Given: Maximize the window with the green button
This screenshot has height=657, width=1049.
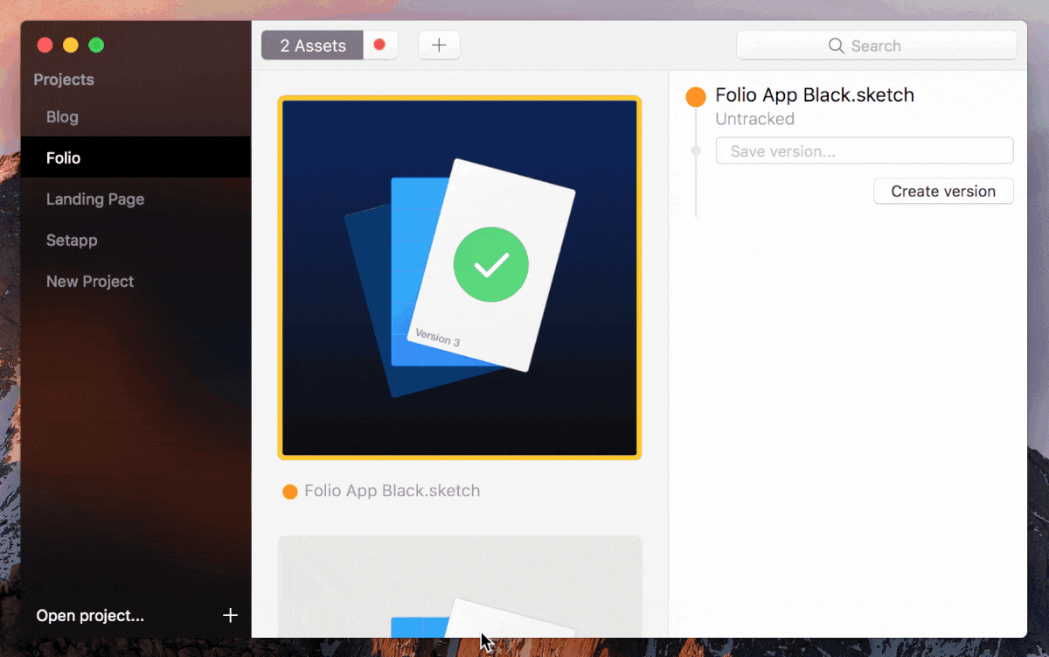Looking at the screenshot, I should [97, 45].
